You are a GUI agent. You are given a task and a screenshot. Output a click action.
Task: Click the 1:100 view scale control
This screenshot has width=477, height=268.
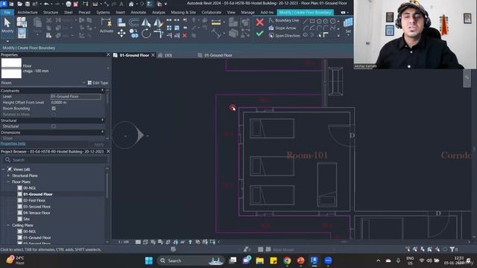coord(124,242)
